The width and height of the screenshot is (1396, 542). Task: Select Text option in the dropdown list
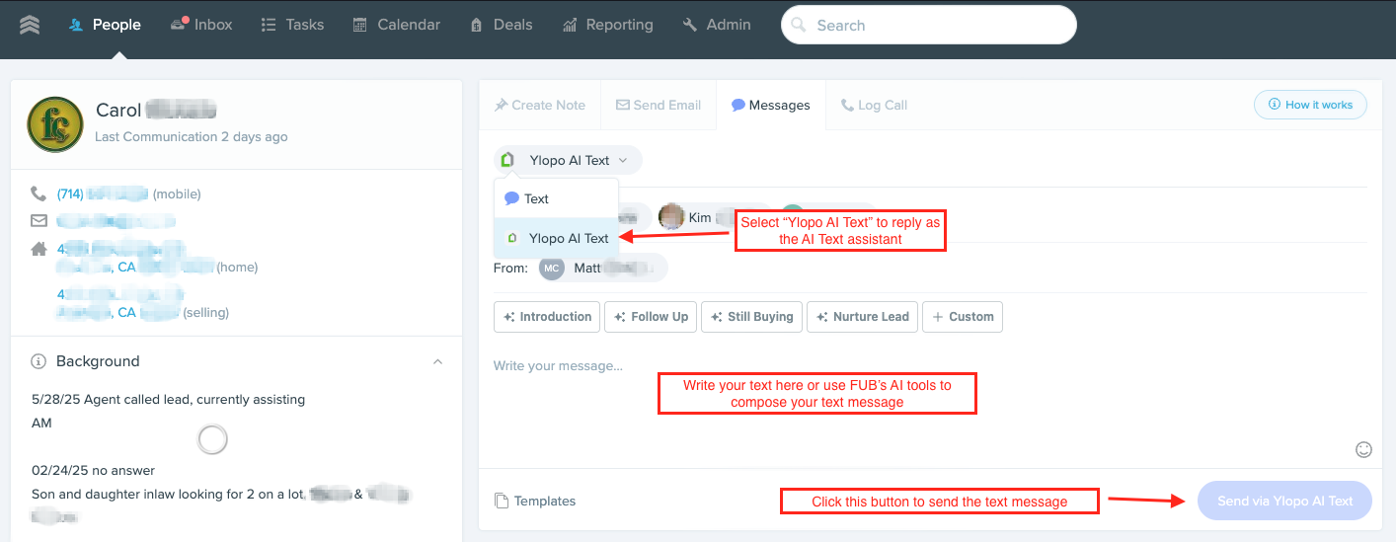[556, 198]
